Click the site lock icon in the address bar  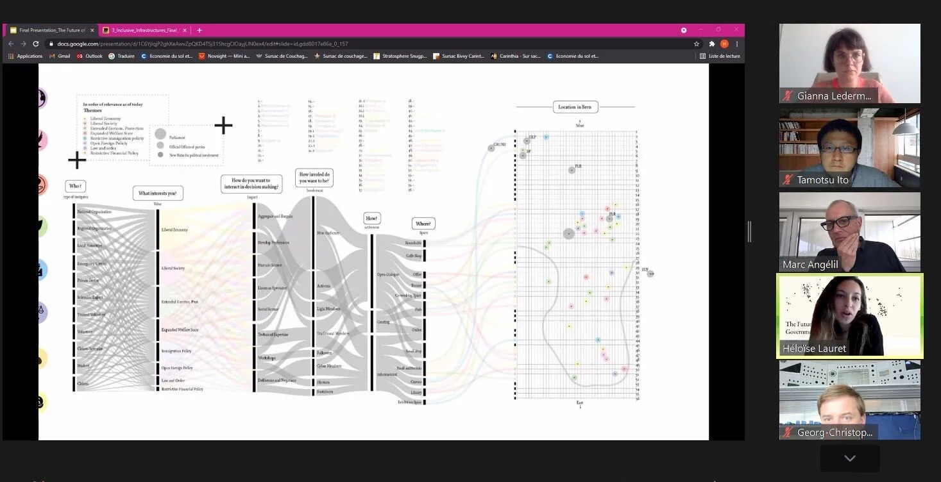[x=51, y=44]
